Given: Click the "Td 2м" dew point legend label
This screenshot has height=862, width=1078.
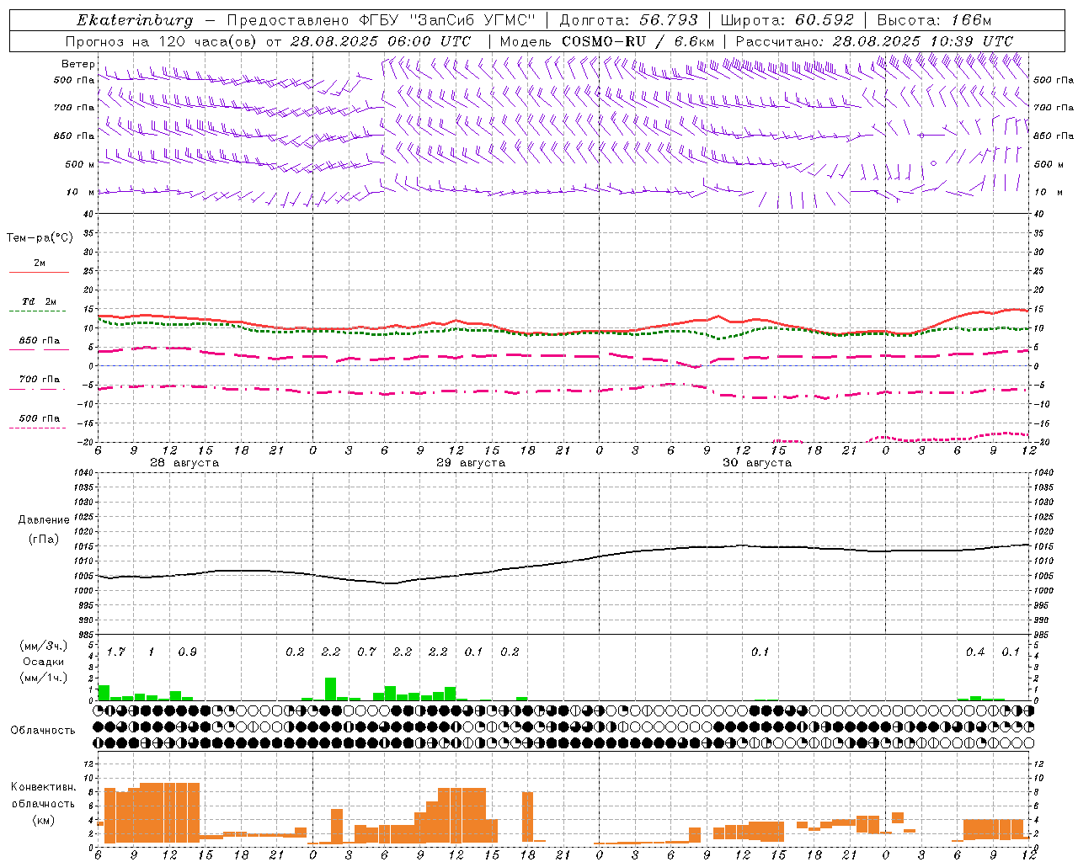Looking at the screenshot, I should pos(40,301).
